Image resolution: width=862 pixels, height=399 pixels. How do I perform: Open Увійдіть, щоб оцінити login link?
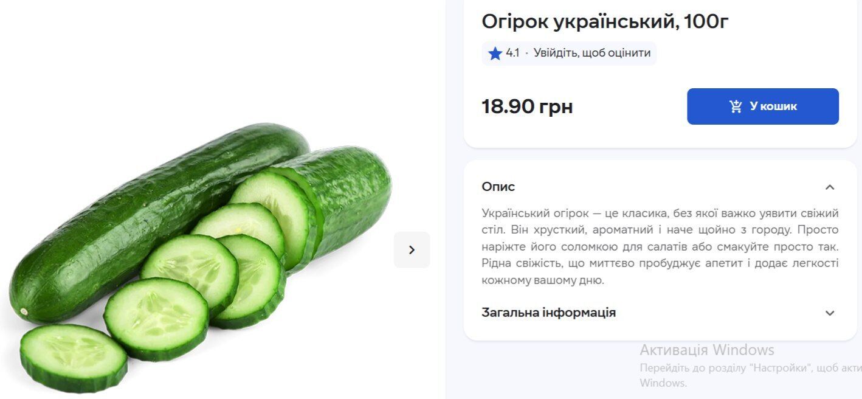coord(591,53)
